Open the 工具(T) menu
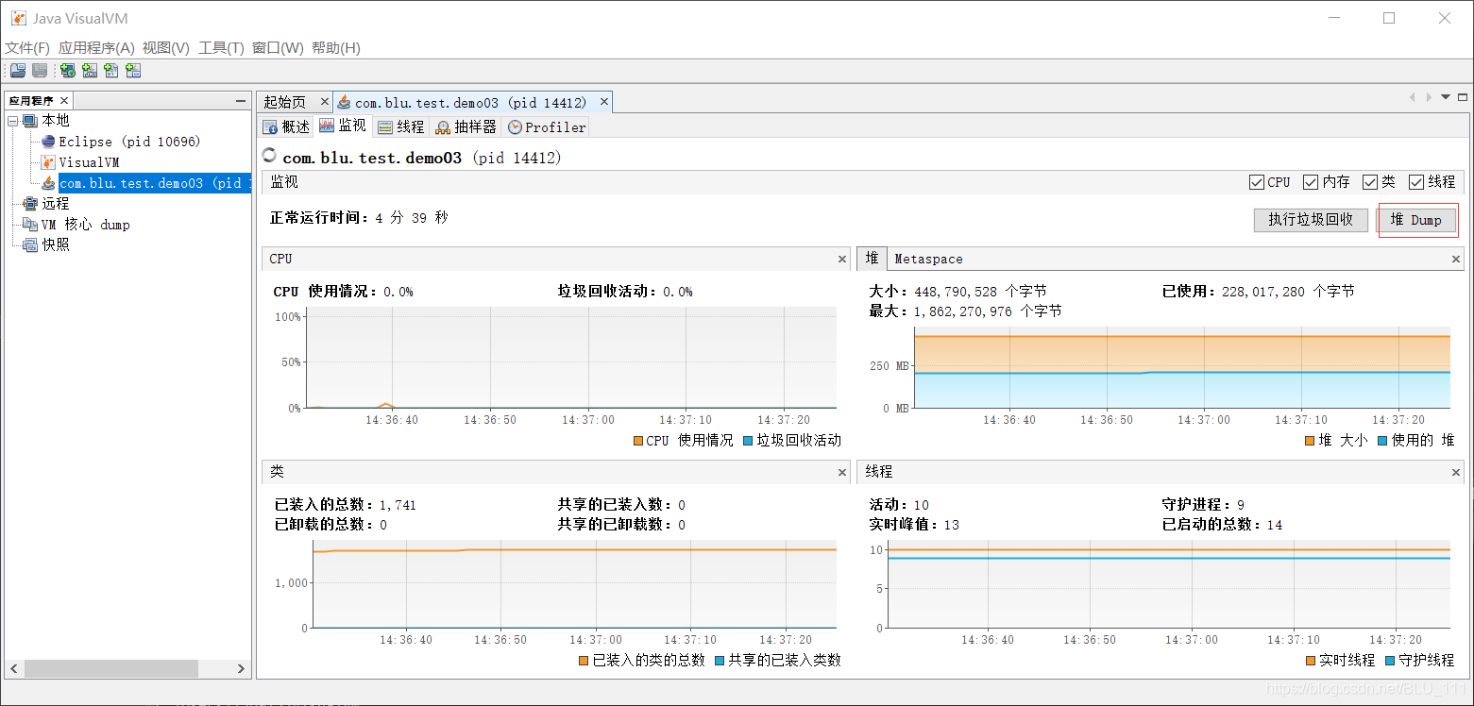This screenshot has width=1474, height=706. (221, 48)
